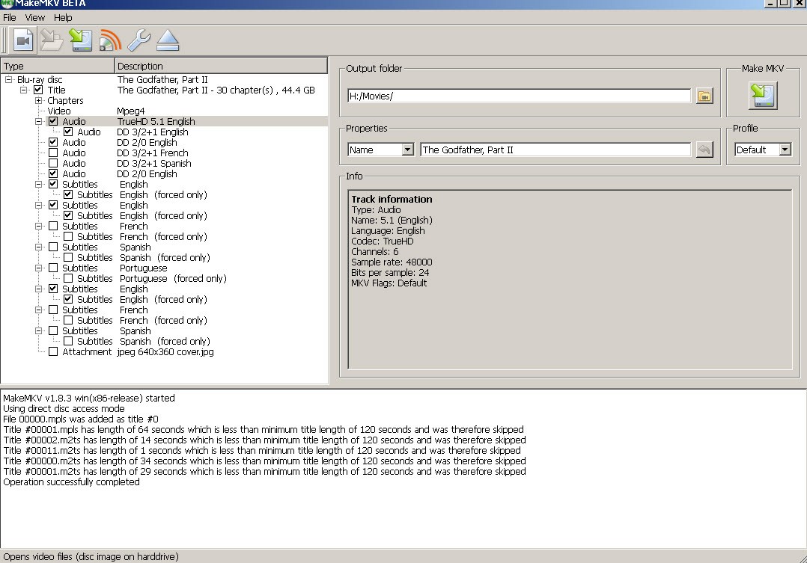Collapse the TrueHD 5.1 English audio node
This screenshot has width=807, height=563.
click(x=39, y=121)
